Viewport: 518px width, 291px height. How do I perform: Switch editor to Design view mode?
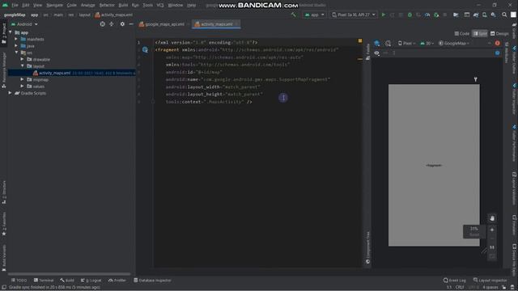point(499,34)
